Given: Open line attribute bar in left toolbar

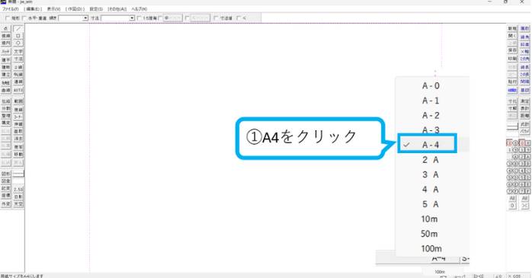Looking at the screenshot, I should [x=18, y=174].
